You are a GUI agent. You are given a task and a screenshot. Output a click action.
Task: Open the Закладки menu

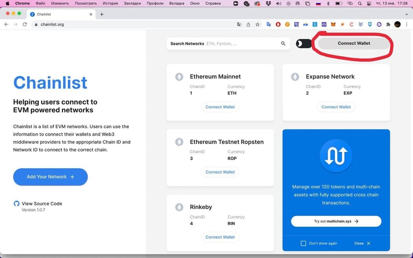point(132,3)
